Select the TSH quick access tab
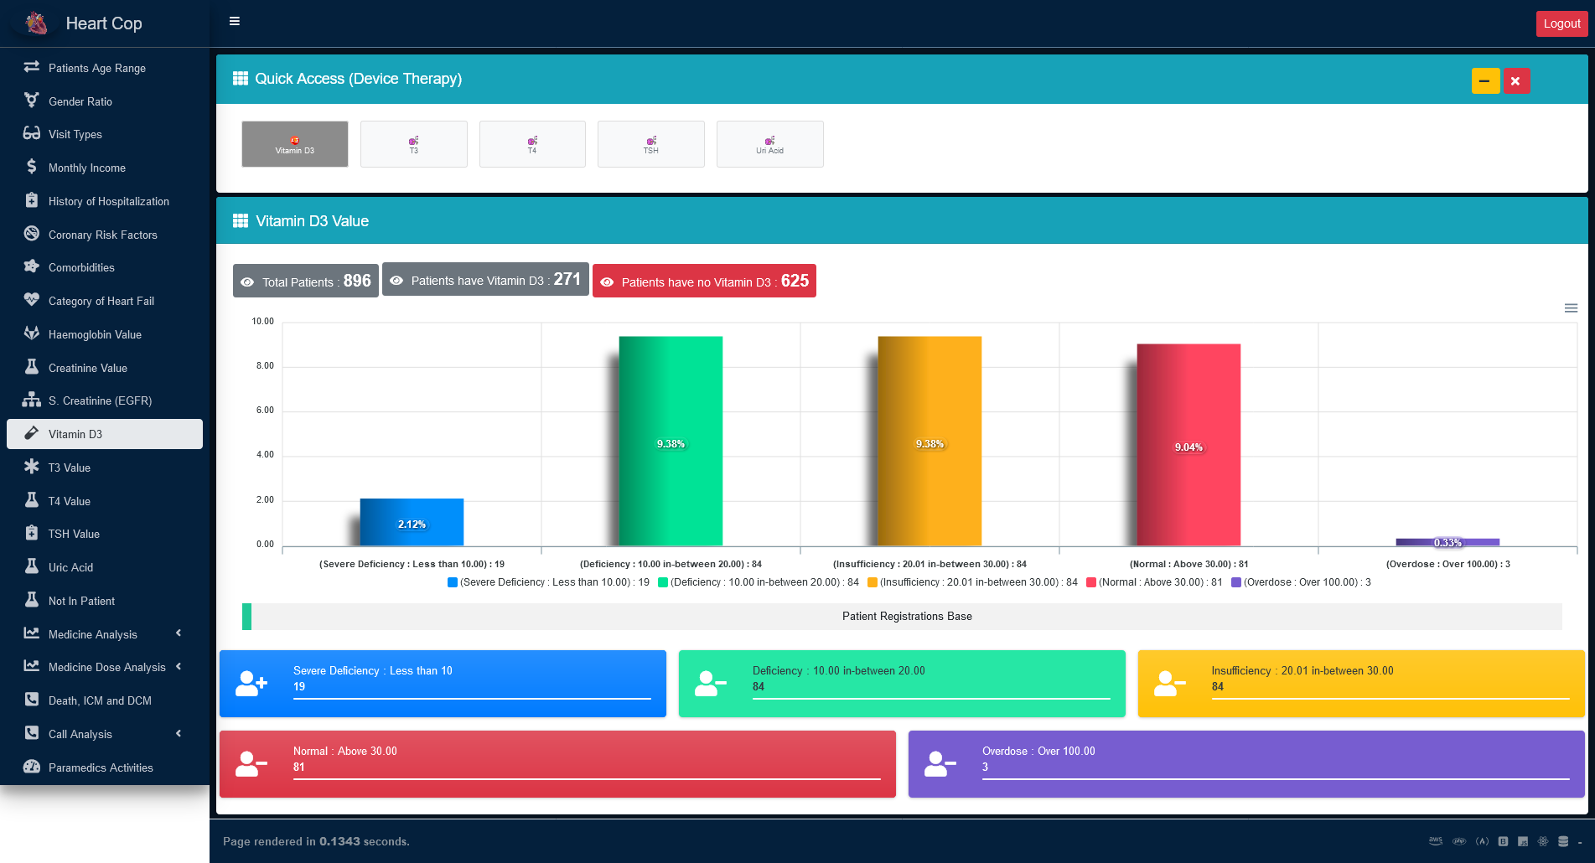The height and width of the screenshot is (863, 1595). (x=650, y=144)
